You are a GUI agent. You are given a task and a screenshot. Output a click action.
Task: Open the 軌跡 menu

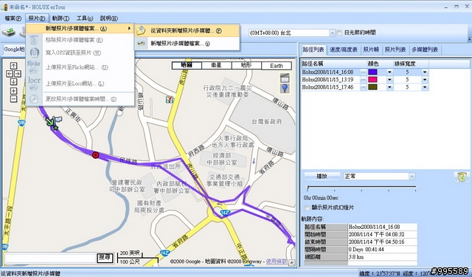pos(60,18)
